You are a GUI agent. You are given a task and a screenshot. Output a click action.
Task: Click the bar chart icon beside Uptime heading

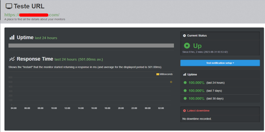[12, 37]
